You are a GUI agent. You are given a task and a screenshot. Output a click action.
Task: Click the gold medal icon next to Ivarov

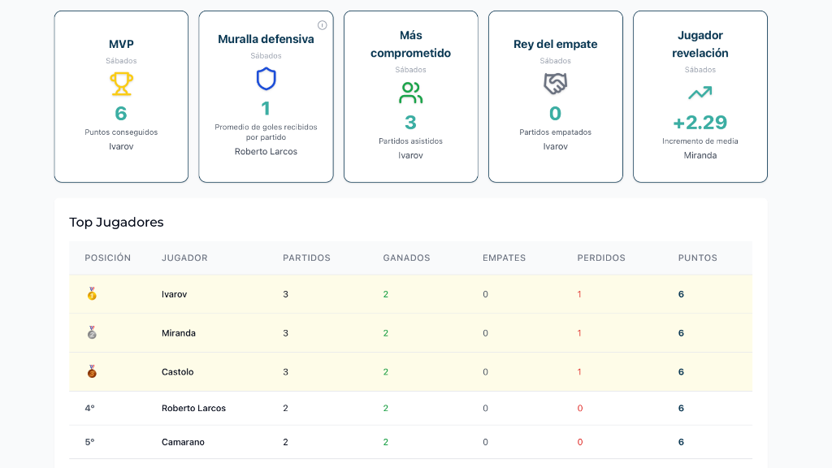pyautogui.click(x=92, y=294)
